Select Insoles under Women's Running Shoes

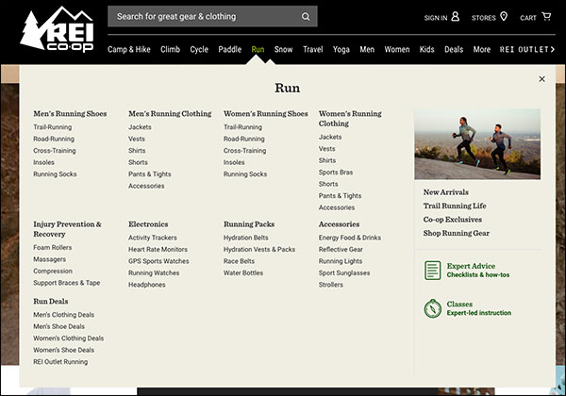[x=234, y=162]
